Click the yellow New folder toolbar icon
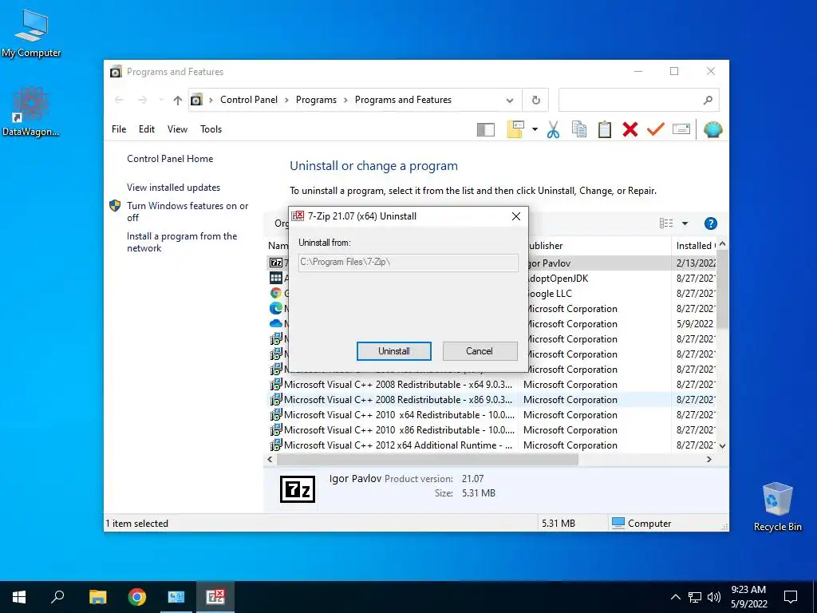 point(515,129)
